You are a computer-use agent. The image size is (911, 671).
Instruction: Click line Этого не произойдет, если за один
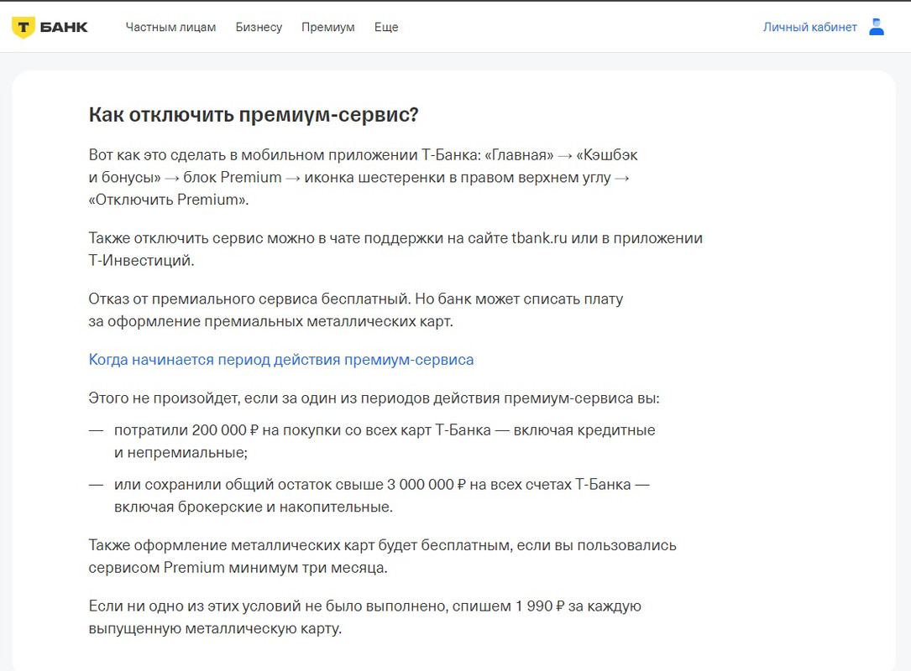point(374,398)
